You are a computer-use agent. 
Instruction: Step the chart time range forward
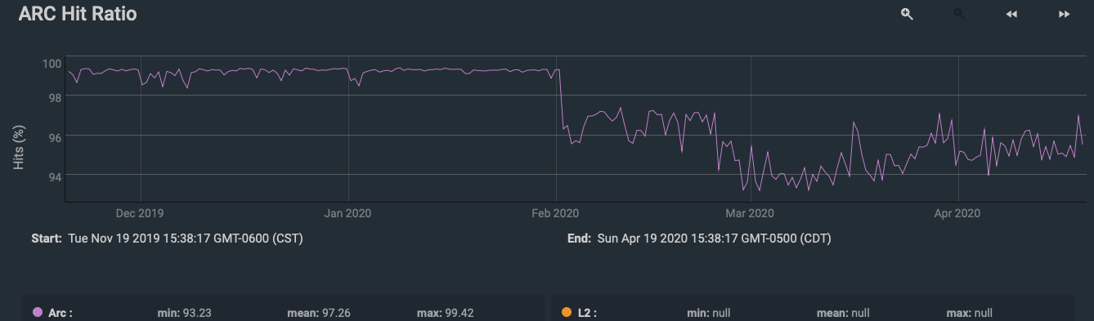click(1065, 14)
